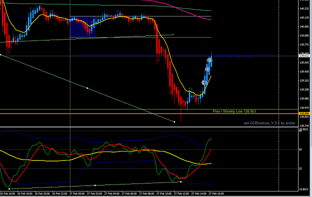The width and height of the screenshot is (312, 197).
Task: Click the orange highlighted 138.896 price tag
Action: point(304,113)
